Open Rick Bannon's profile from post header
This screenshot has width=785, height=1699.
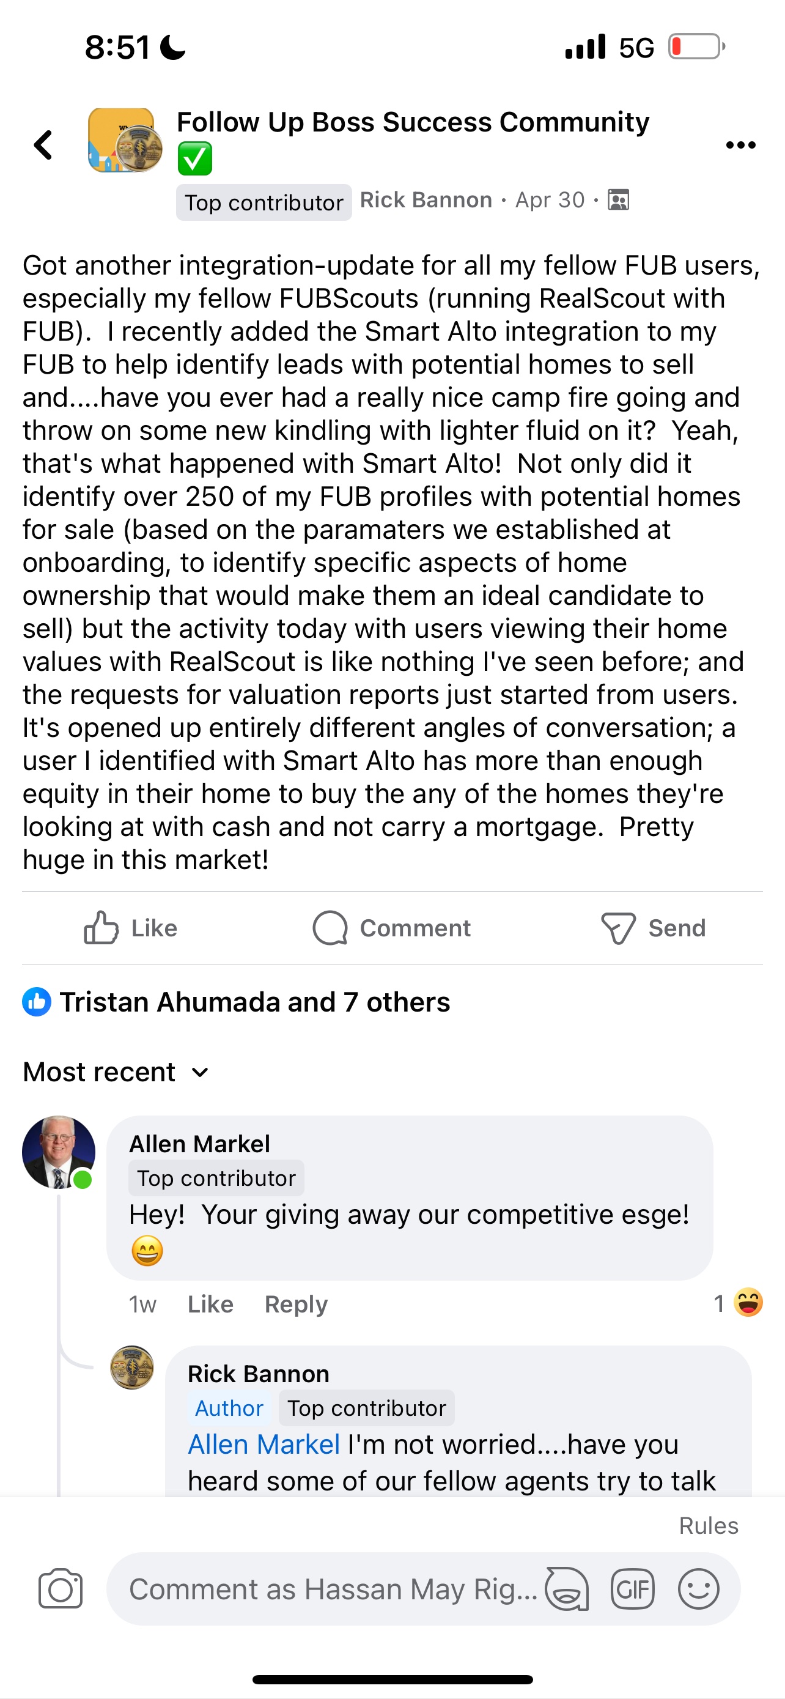(426, 200)
